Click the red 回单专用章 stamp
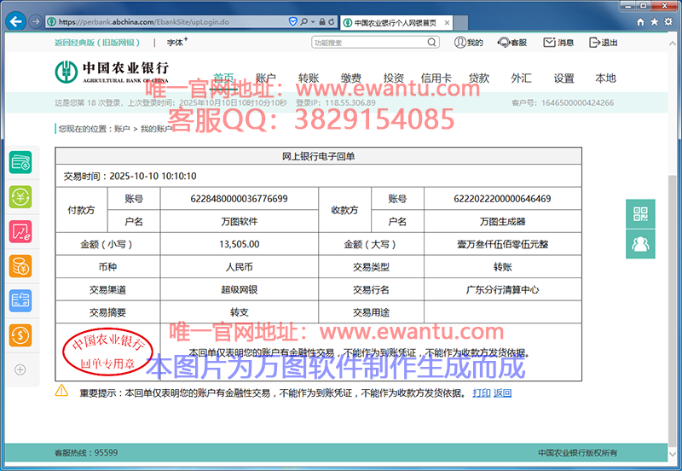 [108, 352]
